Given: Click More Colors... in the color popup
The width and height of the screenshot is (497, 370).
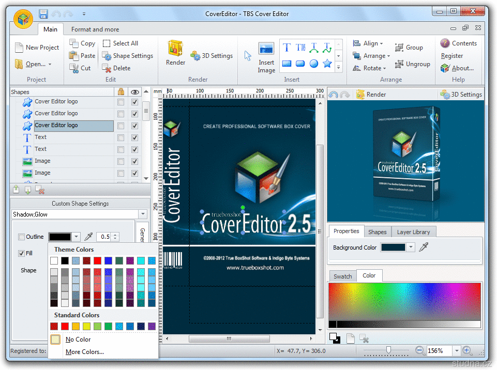Looking at the screenshot, I should click(x=85, y=352).
